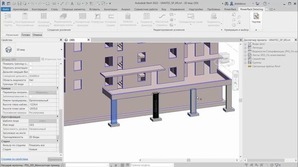Click the Text tool 'A' icon in quick access toolbar
Screen dimensions: 298x167
click(x=72, y=3)
